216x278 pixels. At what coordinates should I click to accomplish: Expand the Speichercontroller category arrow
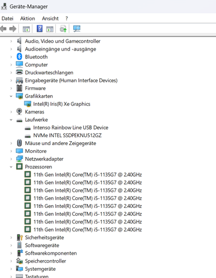pos(11,261)
